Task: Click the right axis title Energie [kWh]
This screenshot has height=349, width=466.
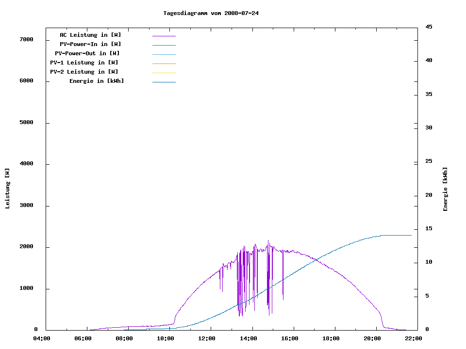Action: click(445, 189)
